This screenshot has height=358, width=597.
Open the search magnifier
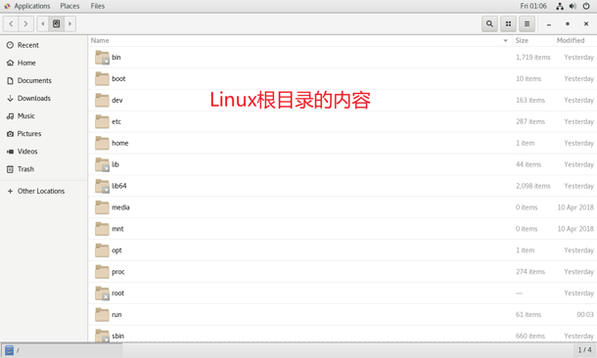pyautogui.click(x=489, y=24)
